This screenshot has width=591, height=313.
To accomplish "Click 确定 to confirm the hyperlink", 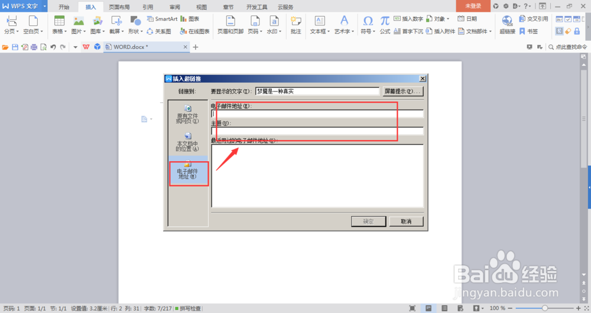I will point(368,221).
